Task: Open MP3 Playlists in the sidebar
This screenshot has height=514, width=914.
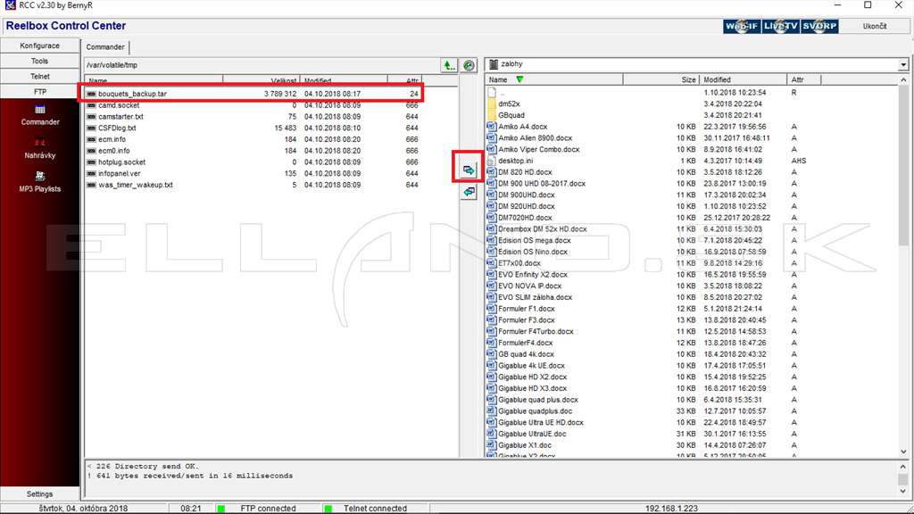Action: tap(40, 182)
